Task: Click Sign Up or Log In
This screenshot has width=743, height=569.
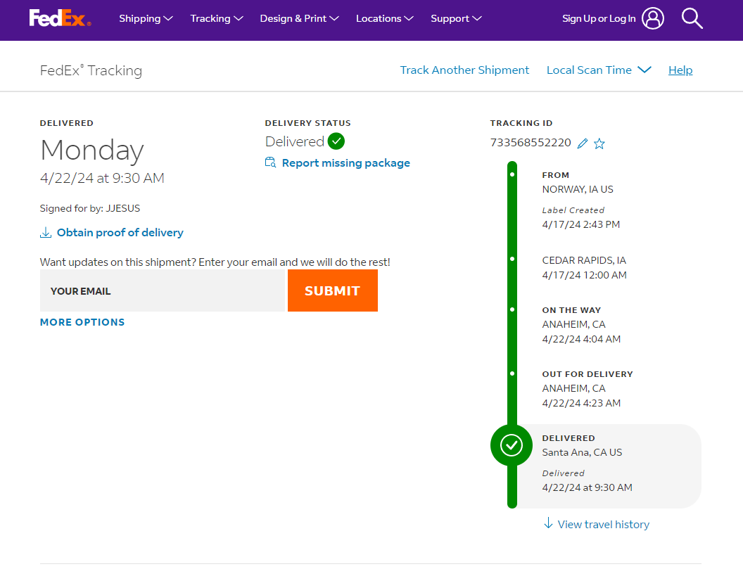Action: pos(599,18)
